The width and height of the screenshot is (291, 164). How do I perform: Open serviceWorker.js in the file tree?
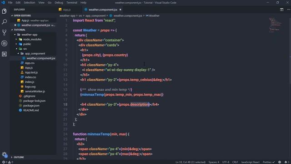point(33,91)
